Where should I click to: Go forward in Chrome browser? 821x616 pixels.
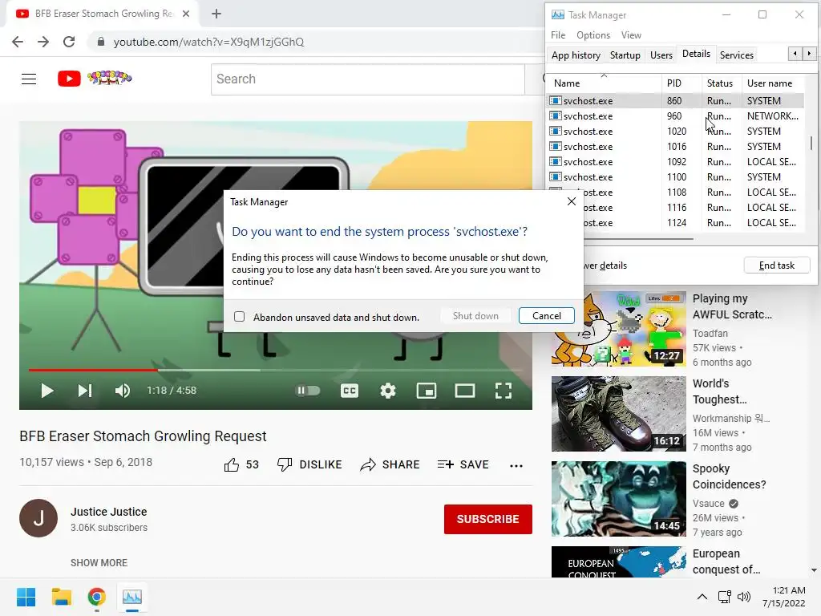click(x=43, y=42)
